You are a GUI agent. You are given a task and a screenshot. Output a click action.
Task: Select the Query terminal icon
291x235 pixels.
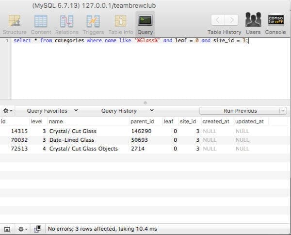click(145, 20)
